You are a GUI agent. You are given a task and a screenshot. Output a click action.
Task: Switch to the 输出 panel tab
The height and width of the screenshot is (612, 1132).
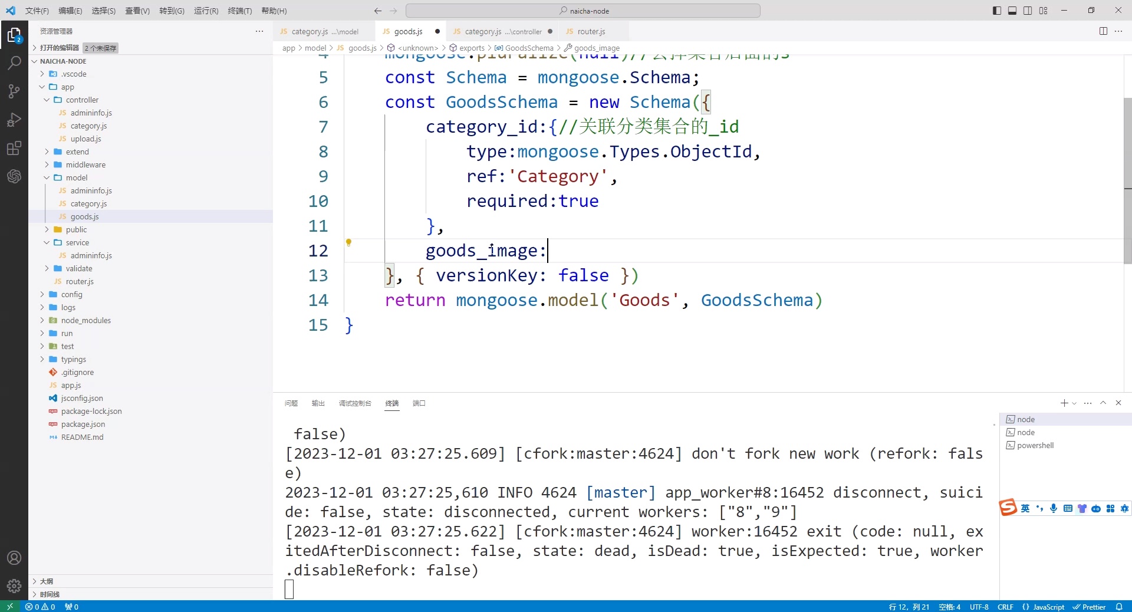pyautogui.click(x=318, y=403)
